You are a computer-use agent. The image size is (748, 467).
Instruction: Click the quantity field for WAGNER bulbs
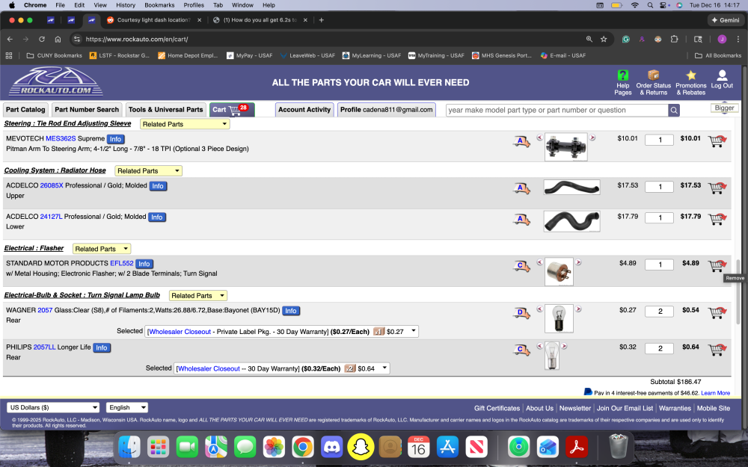click(659, 311)
